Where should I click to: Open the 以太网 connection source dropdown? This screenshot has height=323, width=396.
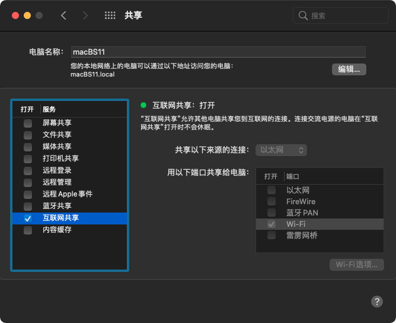281,150
